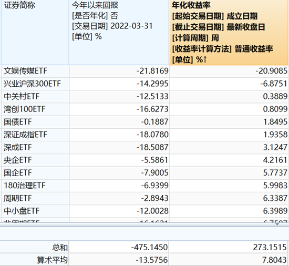Click the 1.9358 annualized yield cell
This screenshot has width=289, height=266.
pyautogui.click(x=229, y=135)
